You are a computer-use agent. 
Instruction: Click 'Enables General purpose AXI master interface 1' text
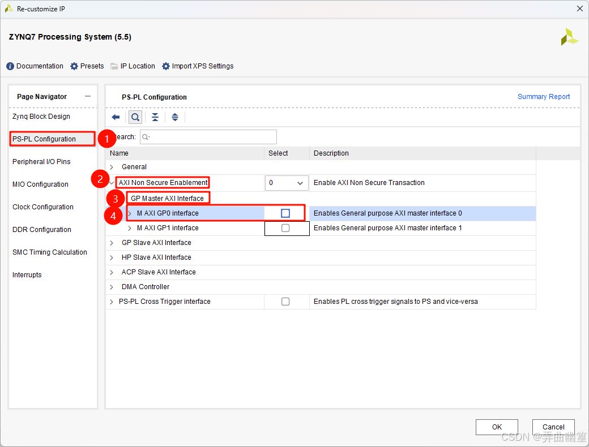(x=387, y=228)
